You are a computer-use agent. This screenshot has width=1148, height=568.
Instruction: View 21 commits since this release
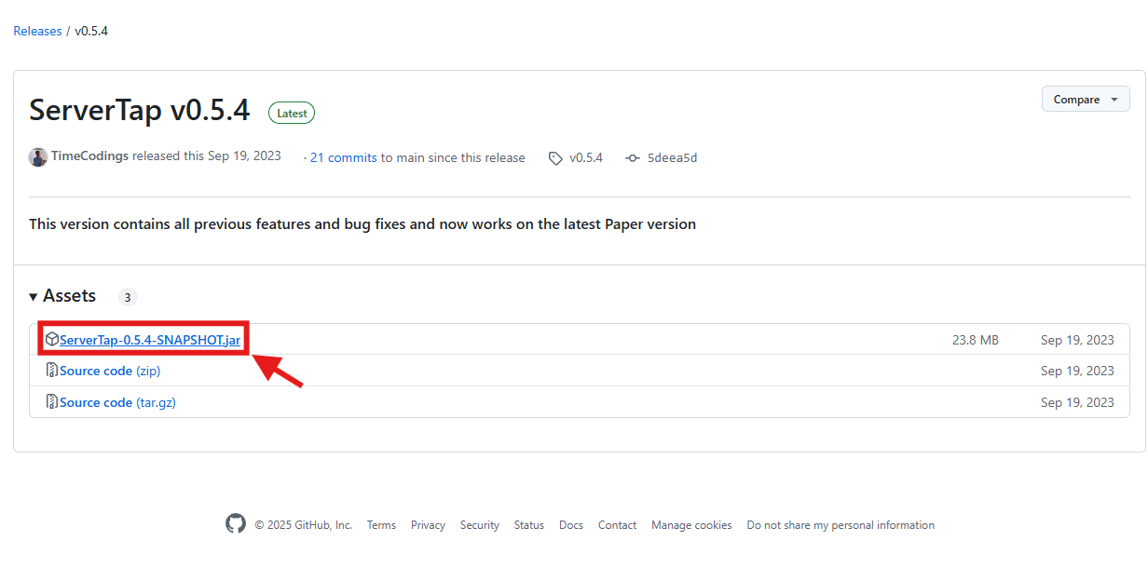click(x=343, y=158)
